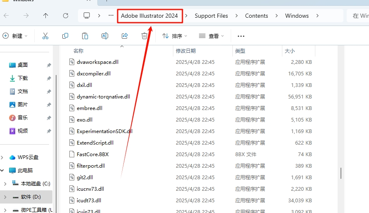Open the 查看 (View) dropdown
Screen dimensions: 369x213
pyautogui.click(x=211, y=36)
